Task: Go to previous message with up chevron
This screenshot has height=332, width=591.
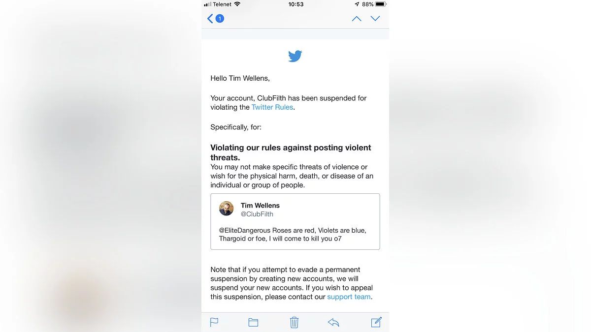Action: [x=357, y=19]
